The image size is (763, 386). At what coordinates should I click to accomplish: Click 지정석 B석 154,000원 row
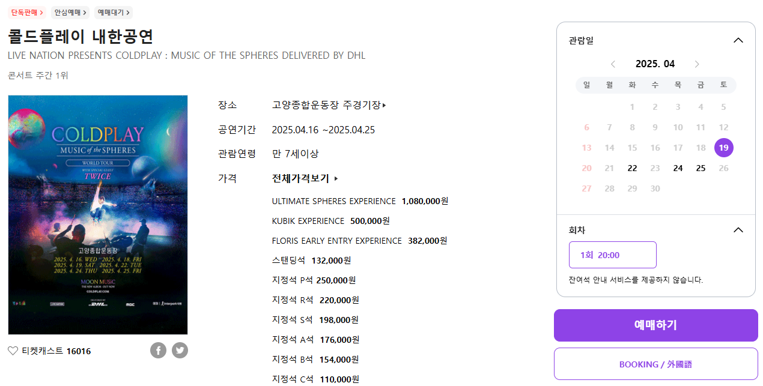[316, 360]
